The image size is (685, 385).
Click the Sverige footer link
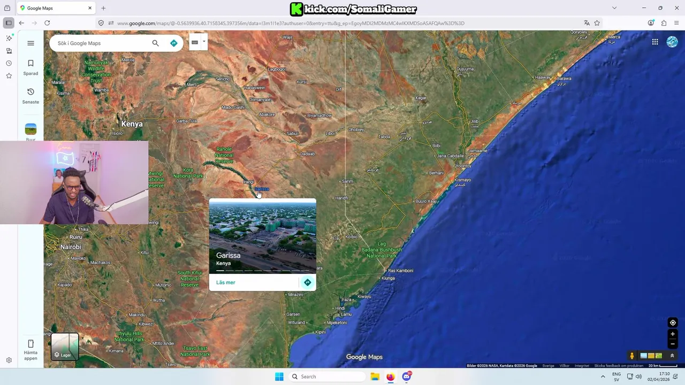548,366
